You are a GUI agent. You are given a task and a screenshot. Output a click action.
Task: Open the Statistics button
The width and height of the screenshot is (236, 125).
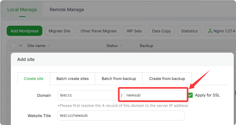[189, 31]
